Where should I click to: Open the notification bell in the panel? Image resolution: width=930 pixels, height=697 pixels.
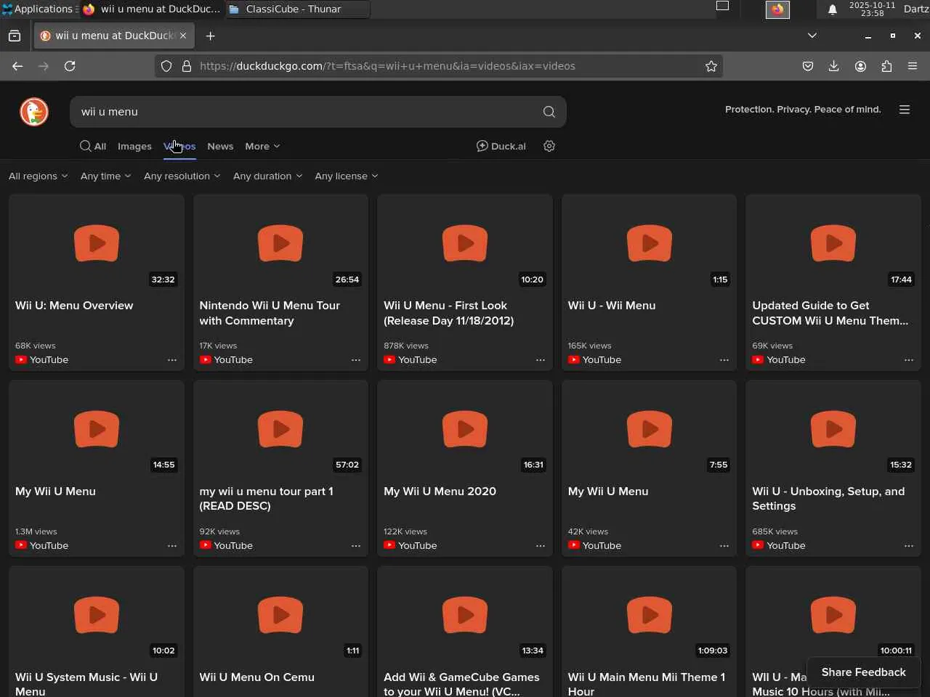pos(833,9)
